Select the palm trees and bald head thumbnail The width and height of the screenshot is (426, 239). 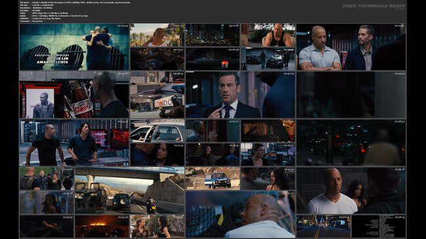coord(157,35)
